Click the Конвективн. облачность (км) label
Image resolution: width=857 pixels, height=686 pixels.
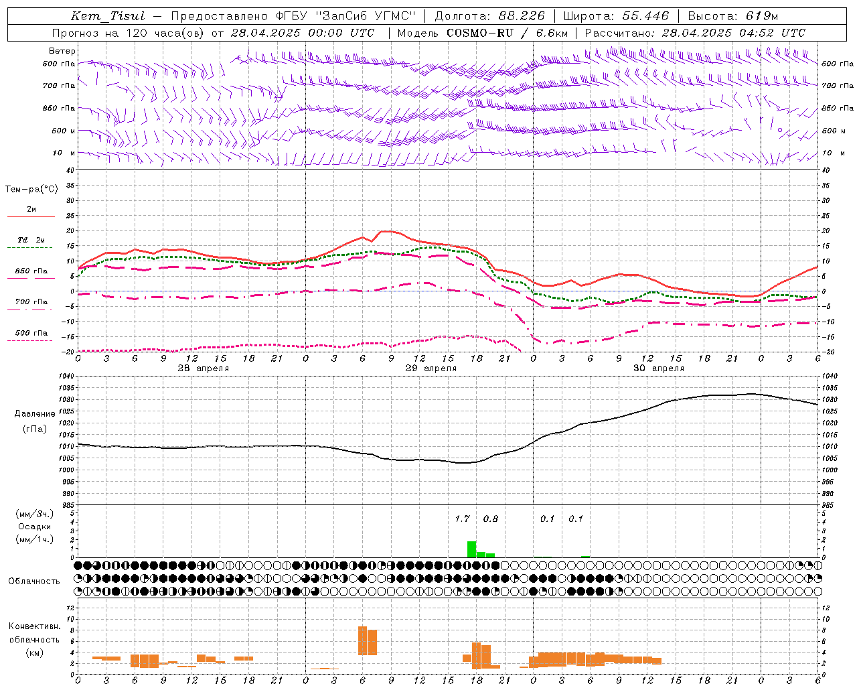34,639
